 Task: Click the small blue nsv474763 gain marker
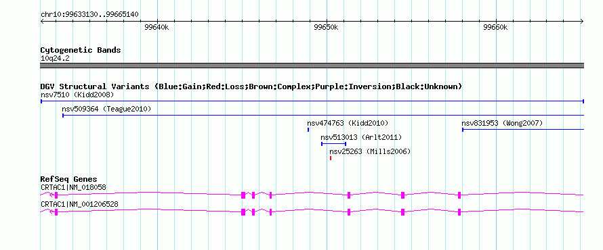coord(308,130)
